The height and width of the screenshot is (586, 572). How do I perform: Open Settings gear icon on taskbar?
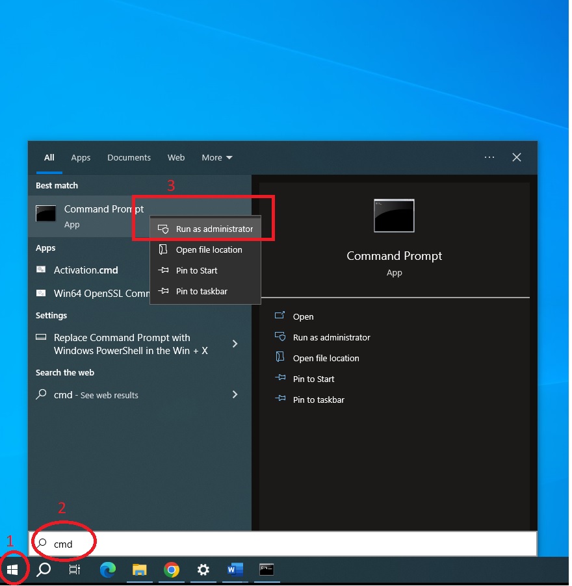pyautogui.click(x=203, y=570)
